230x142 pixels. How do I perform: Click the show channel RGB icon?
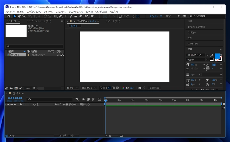tap(123, 88)
